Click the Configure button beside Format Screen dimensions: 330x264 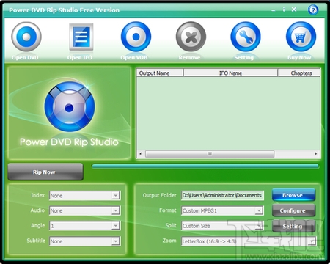[x=293, y=210]
